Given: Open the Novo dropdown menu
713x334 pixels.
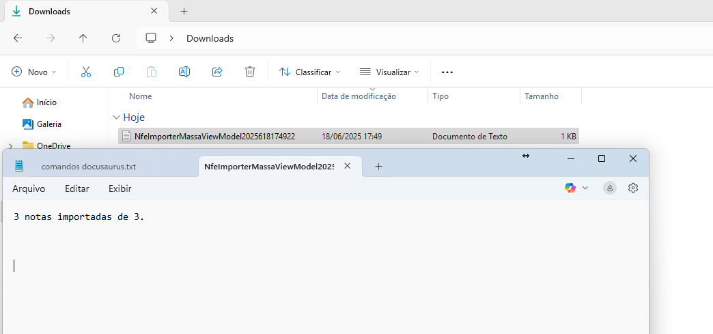Looking at the screenshot, I should [x=34, y=72].
